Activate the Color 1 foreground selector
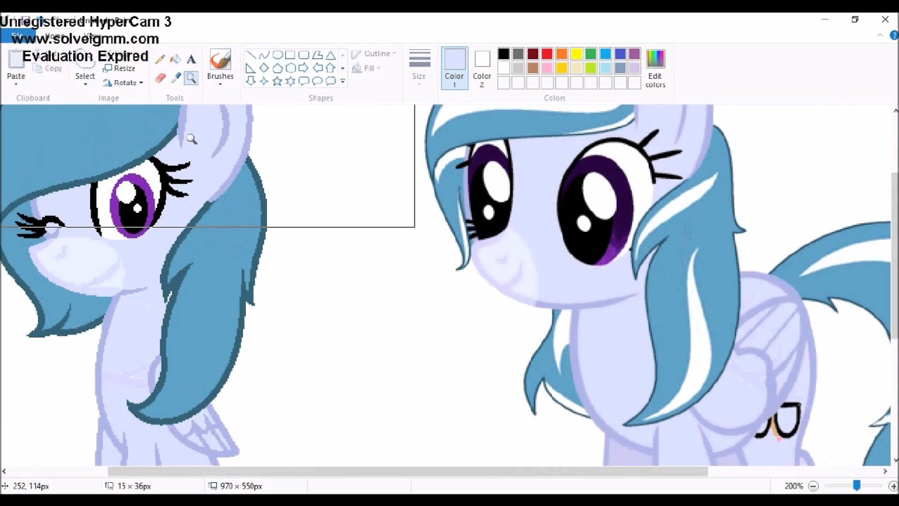 pos(454,68)
